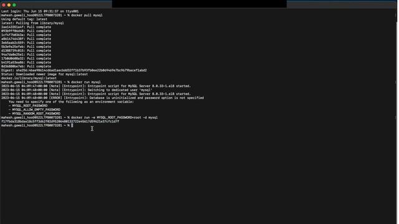Select the 'Using default tag: latest' line
399x224 pixels.
[x=24, y=19]
